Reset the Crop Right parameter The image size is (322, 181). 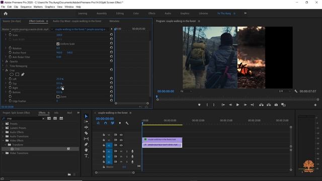coord(111,87)
